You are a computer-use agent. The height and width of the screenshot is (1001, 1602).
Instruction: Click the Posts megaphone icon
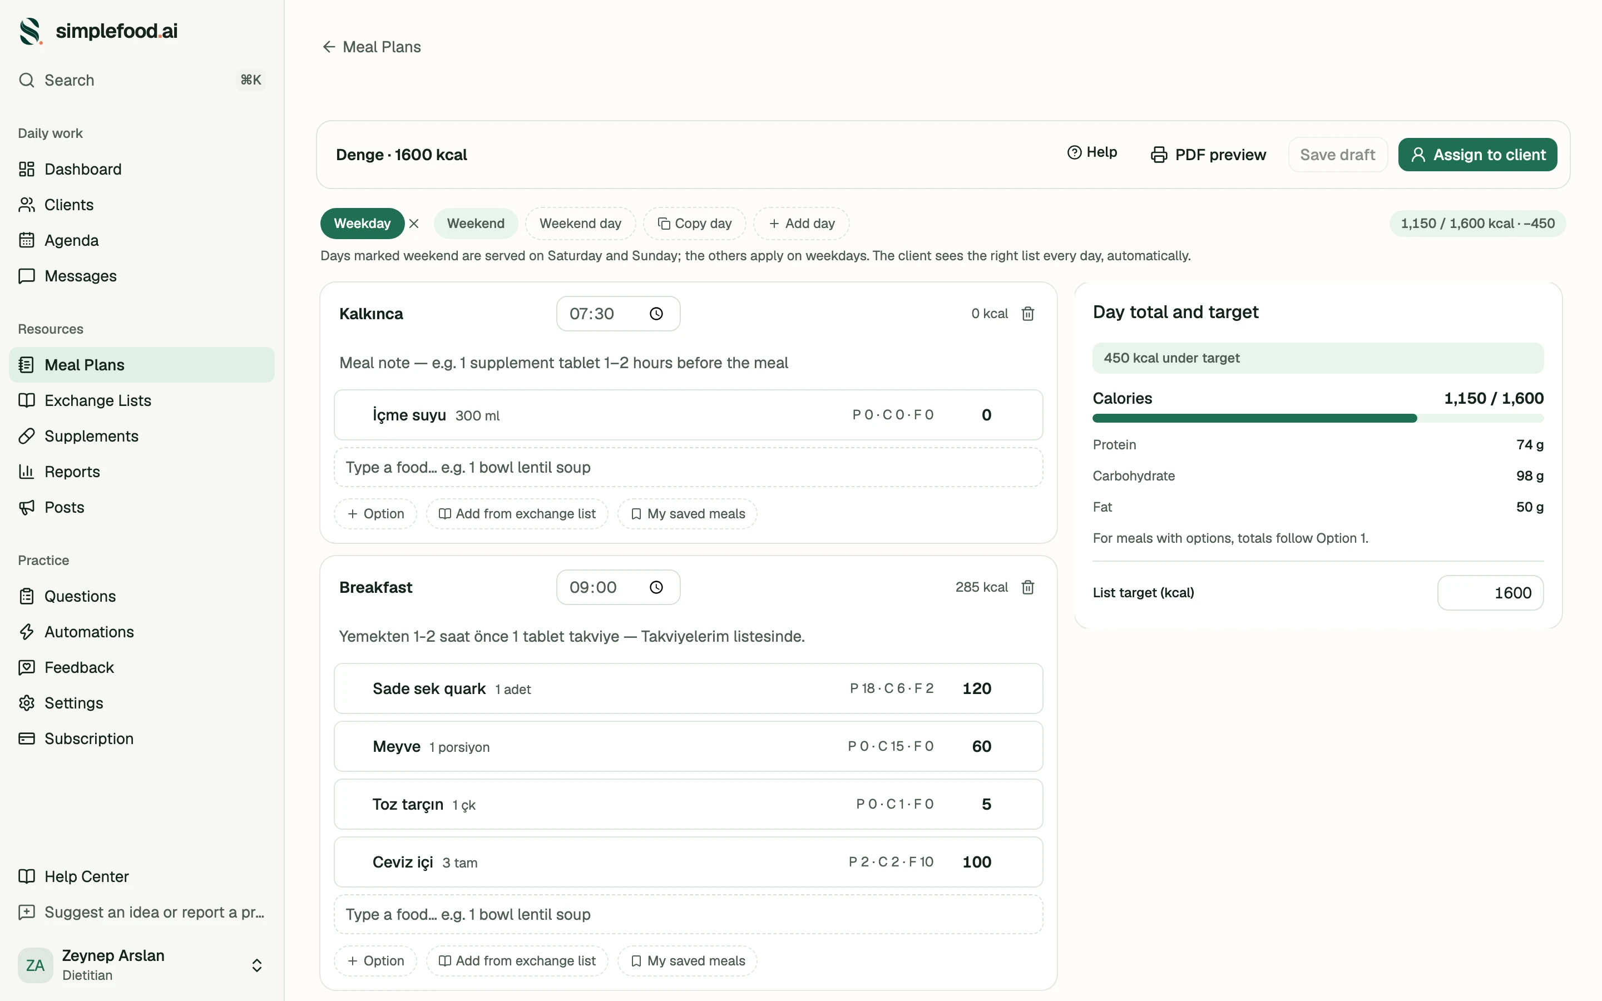(x=27, y=508)
